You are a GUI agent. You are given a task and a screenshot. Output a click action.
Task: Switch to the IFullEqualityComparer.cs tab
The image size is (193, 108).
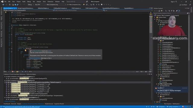tap(60, 8)
